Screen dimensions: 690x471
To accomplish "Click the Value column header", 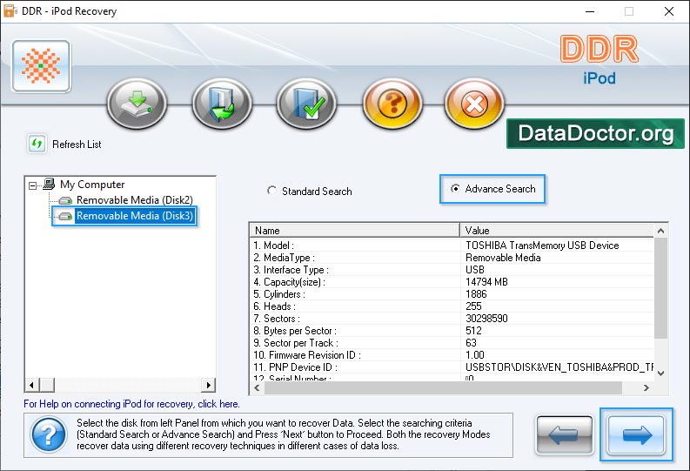I will pyautogui.click(x=557, y=230).
